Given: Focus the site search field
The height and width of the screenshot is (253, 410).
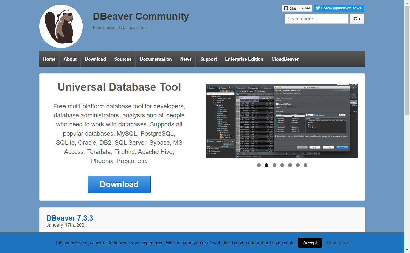Looking at the screenshot, I should click(x=316, y=19).
